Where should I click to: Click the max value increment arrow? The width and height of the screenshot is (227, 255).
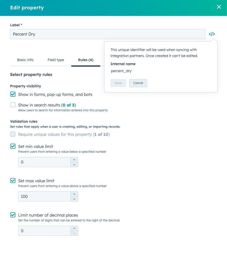point(74,194)
